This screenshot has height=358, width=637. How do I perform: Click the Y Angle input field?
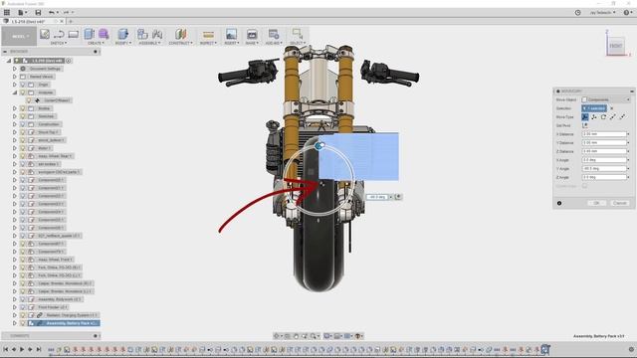click(x=604, y=168)
